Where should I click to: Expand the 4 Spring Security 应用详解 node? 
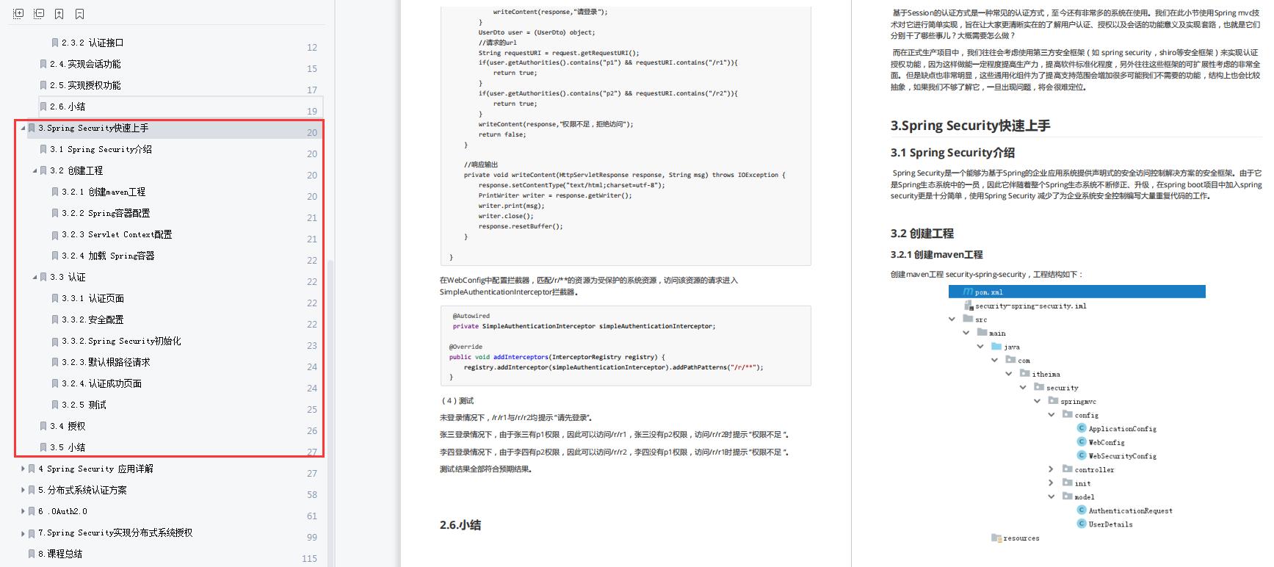pyautogui.click(x=23, y=469)
